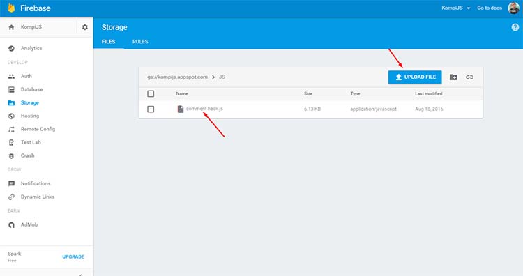Click the Auth people icon
523x276 pixels.
point(11,77)
